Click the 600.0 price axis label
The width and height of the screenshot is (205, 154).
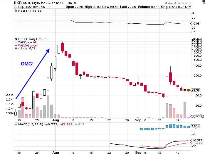pos(198,60)
